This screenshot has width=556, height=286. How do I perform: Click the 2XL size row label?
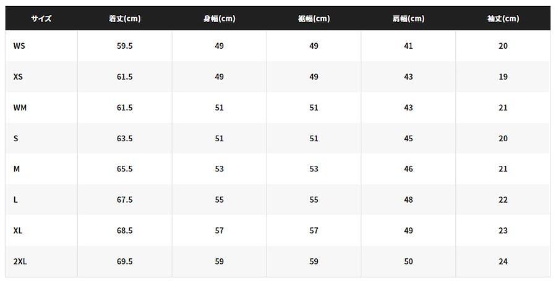[x=20, y=261]
